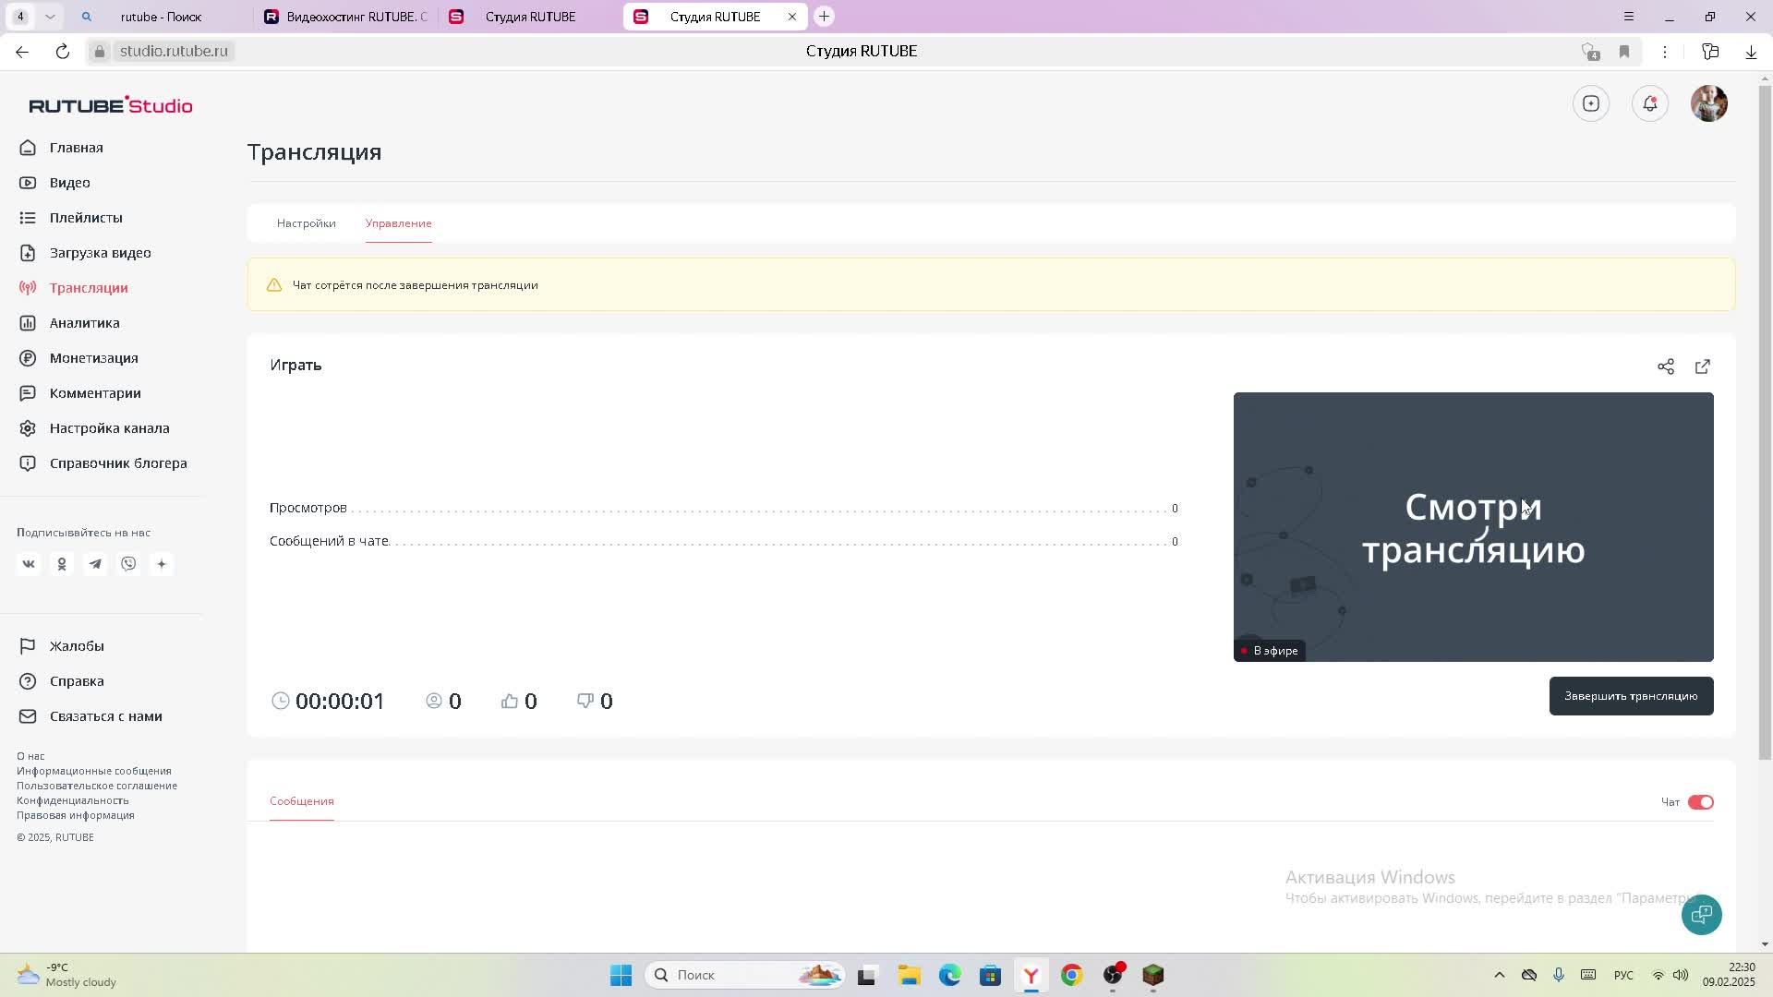Click the home icon beside Главная
This screenshot has height=997, width=1773.
point(28,148)
